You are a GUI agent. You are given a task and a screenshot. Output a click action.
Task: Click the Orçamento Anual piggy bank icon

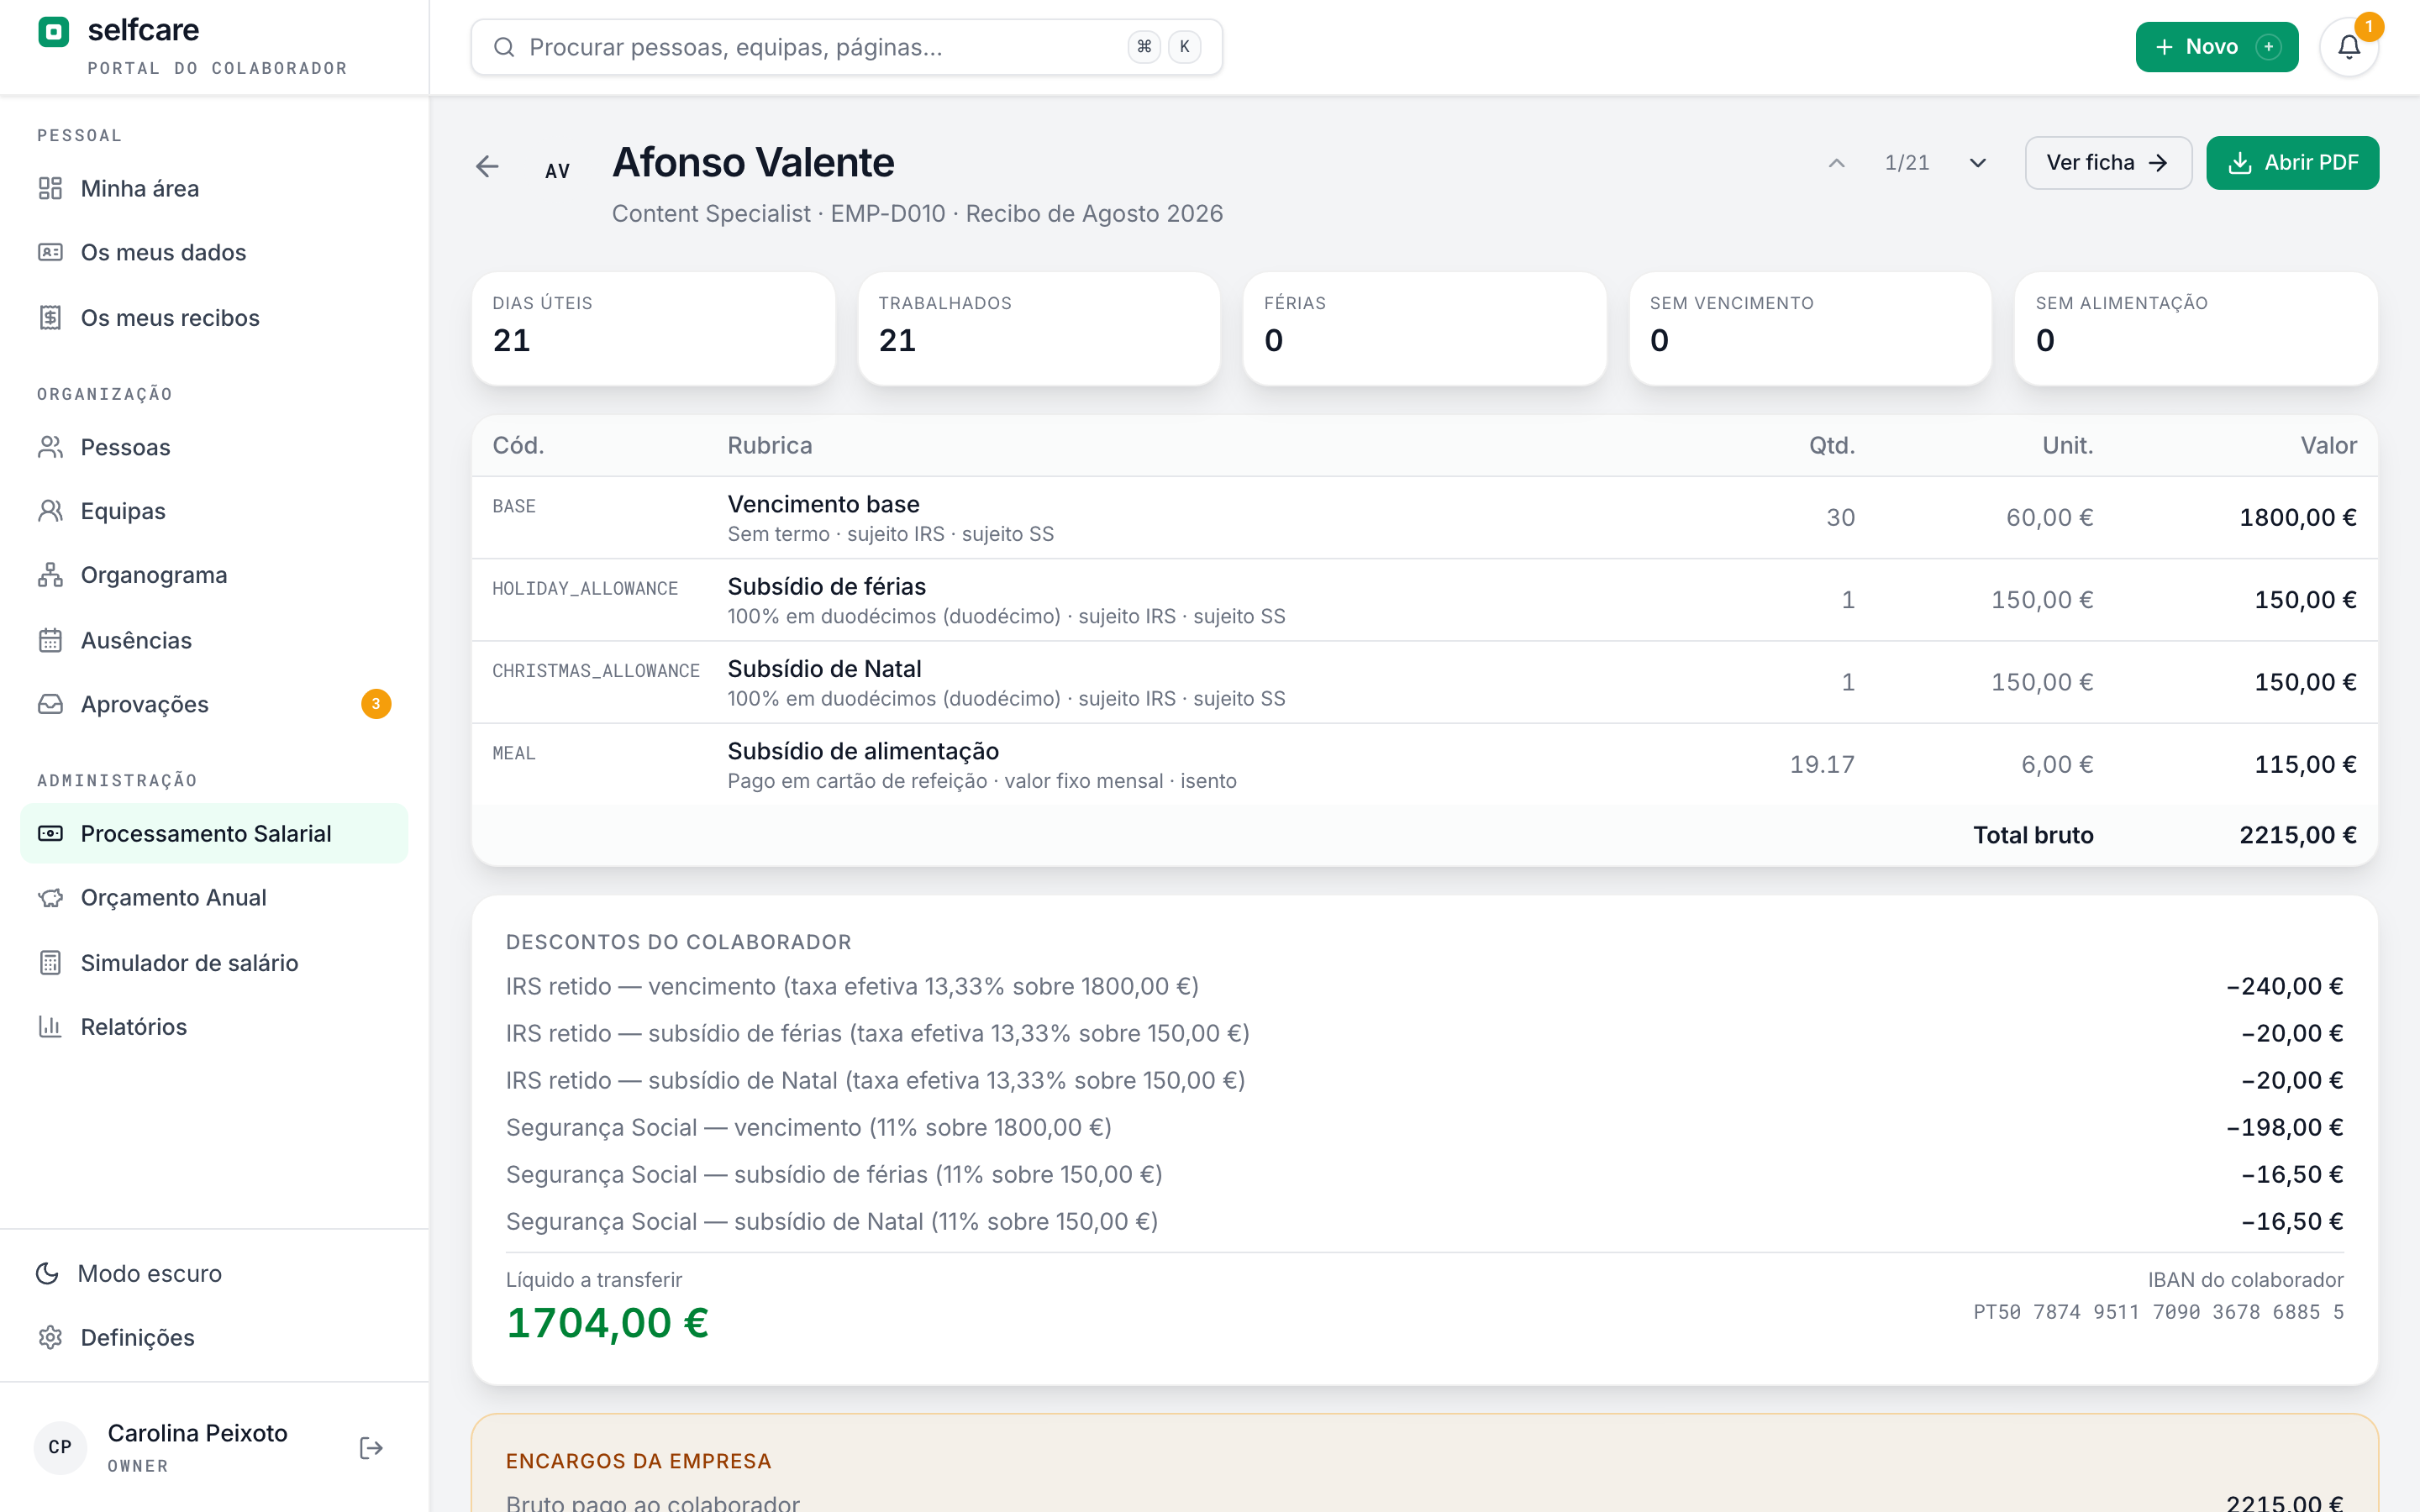tap(50, 898)
